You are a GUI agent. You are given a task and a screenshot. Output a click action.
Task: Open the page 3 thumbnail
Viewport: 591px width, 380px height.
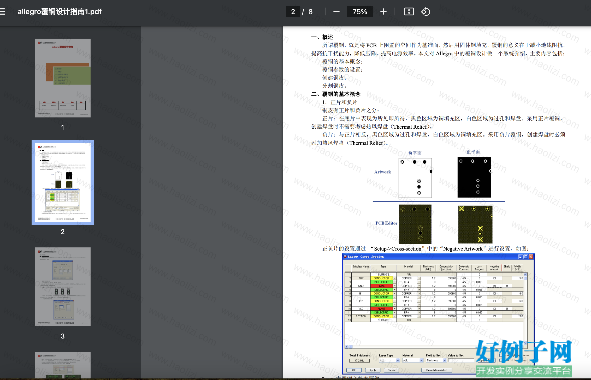[x=63, y=287]
